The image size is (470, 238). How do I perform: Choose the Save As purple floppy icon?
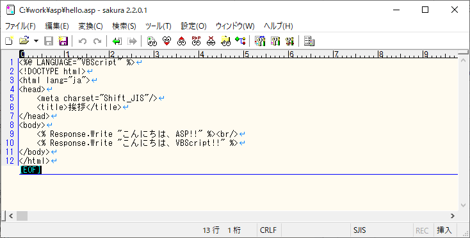pyautogui.click(x=63, y=41)
